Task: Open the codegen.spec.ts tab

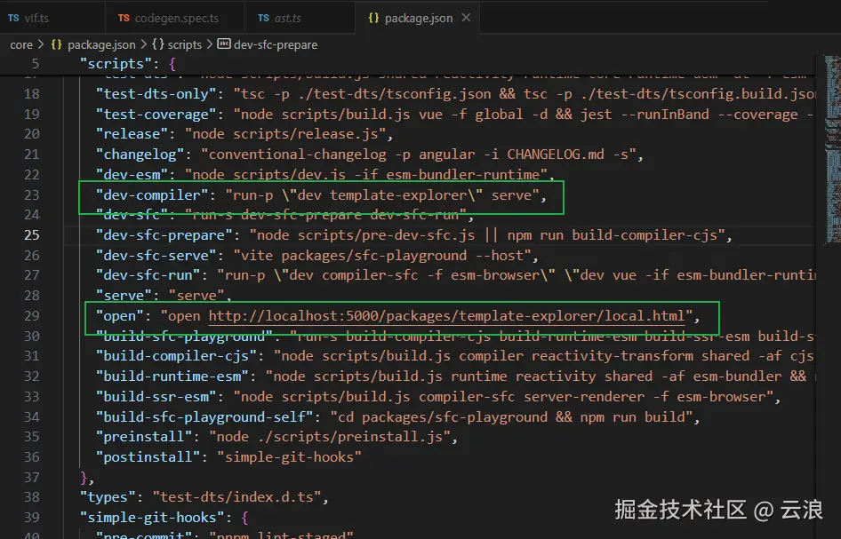Action: 175,18
